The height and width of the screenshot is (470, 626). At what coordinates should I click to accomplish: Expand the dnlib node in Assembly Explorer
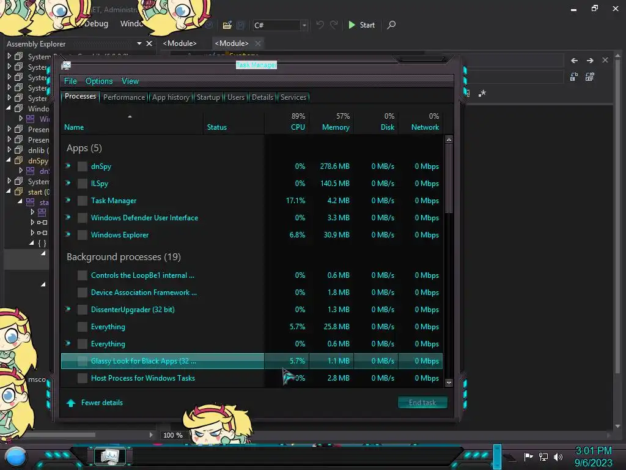click(9, 149)
